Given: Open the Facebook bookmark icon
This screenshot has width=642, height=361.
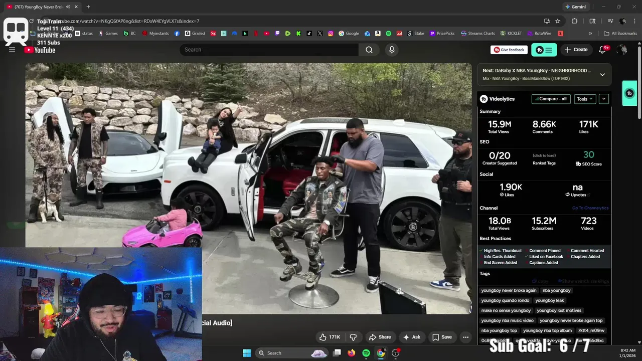Looking at the screenshot, I should point(177,34).
